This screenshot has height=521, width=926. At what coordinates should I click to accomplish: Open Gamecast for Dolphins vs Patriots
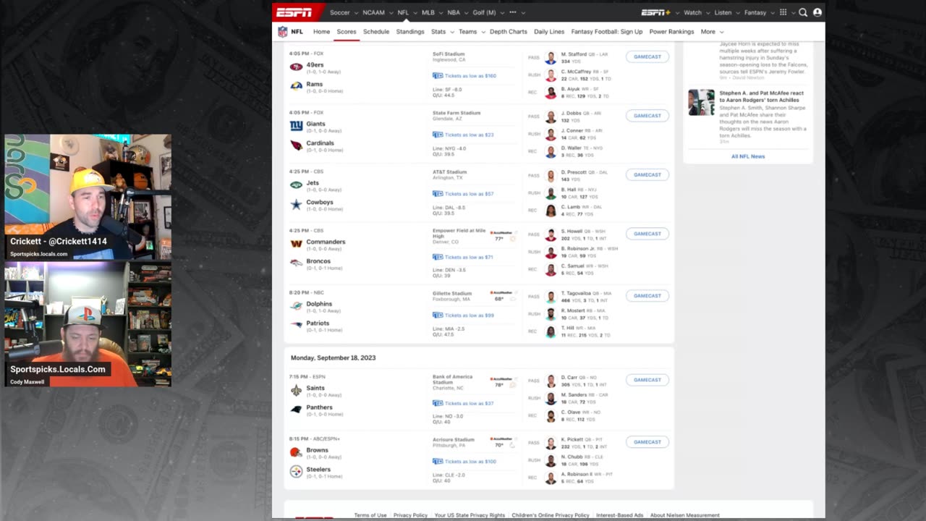[647, 296]
